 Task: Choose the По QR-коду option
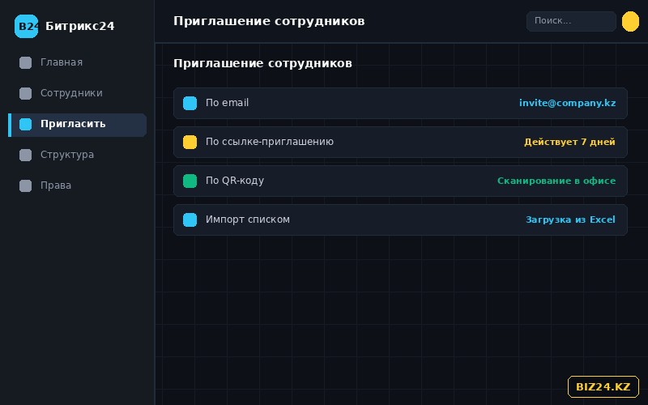pyautogui.click(x=400, y=181)
